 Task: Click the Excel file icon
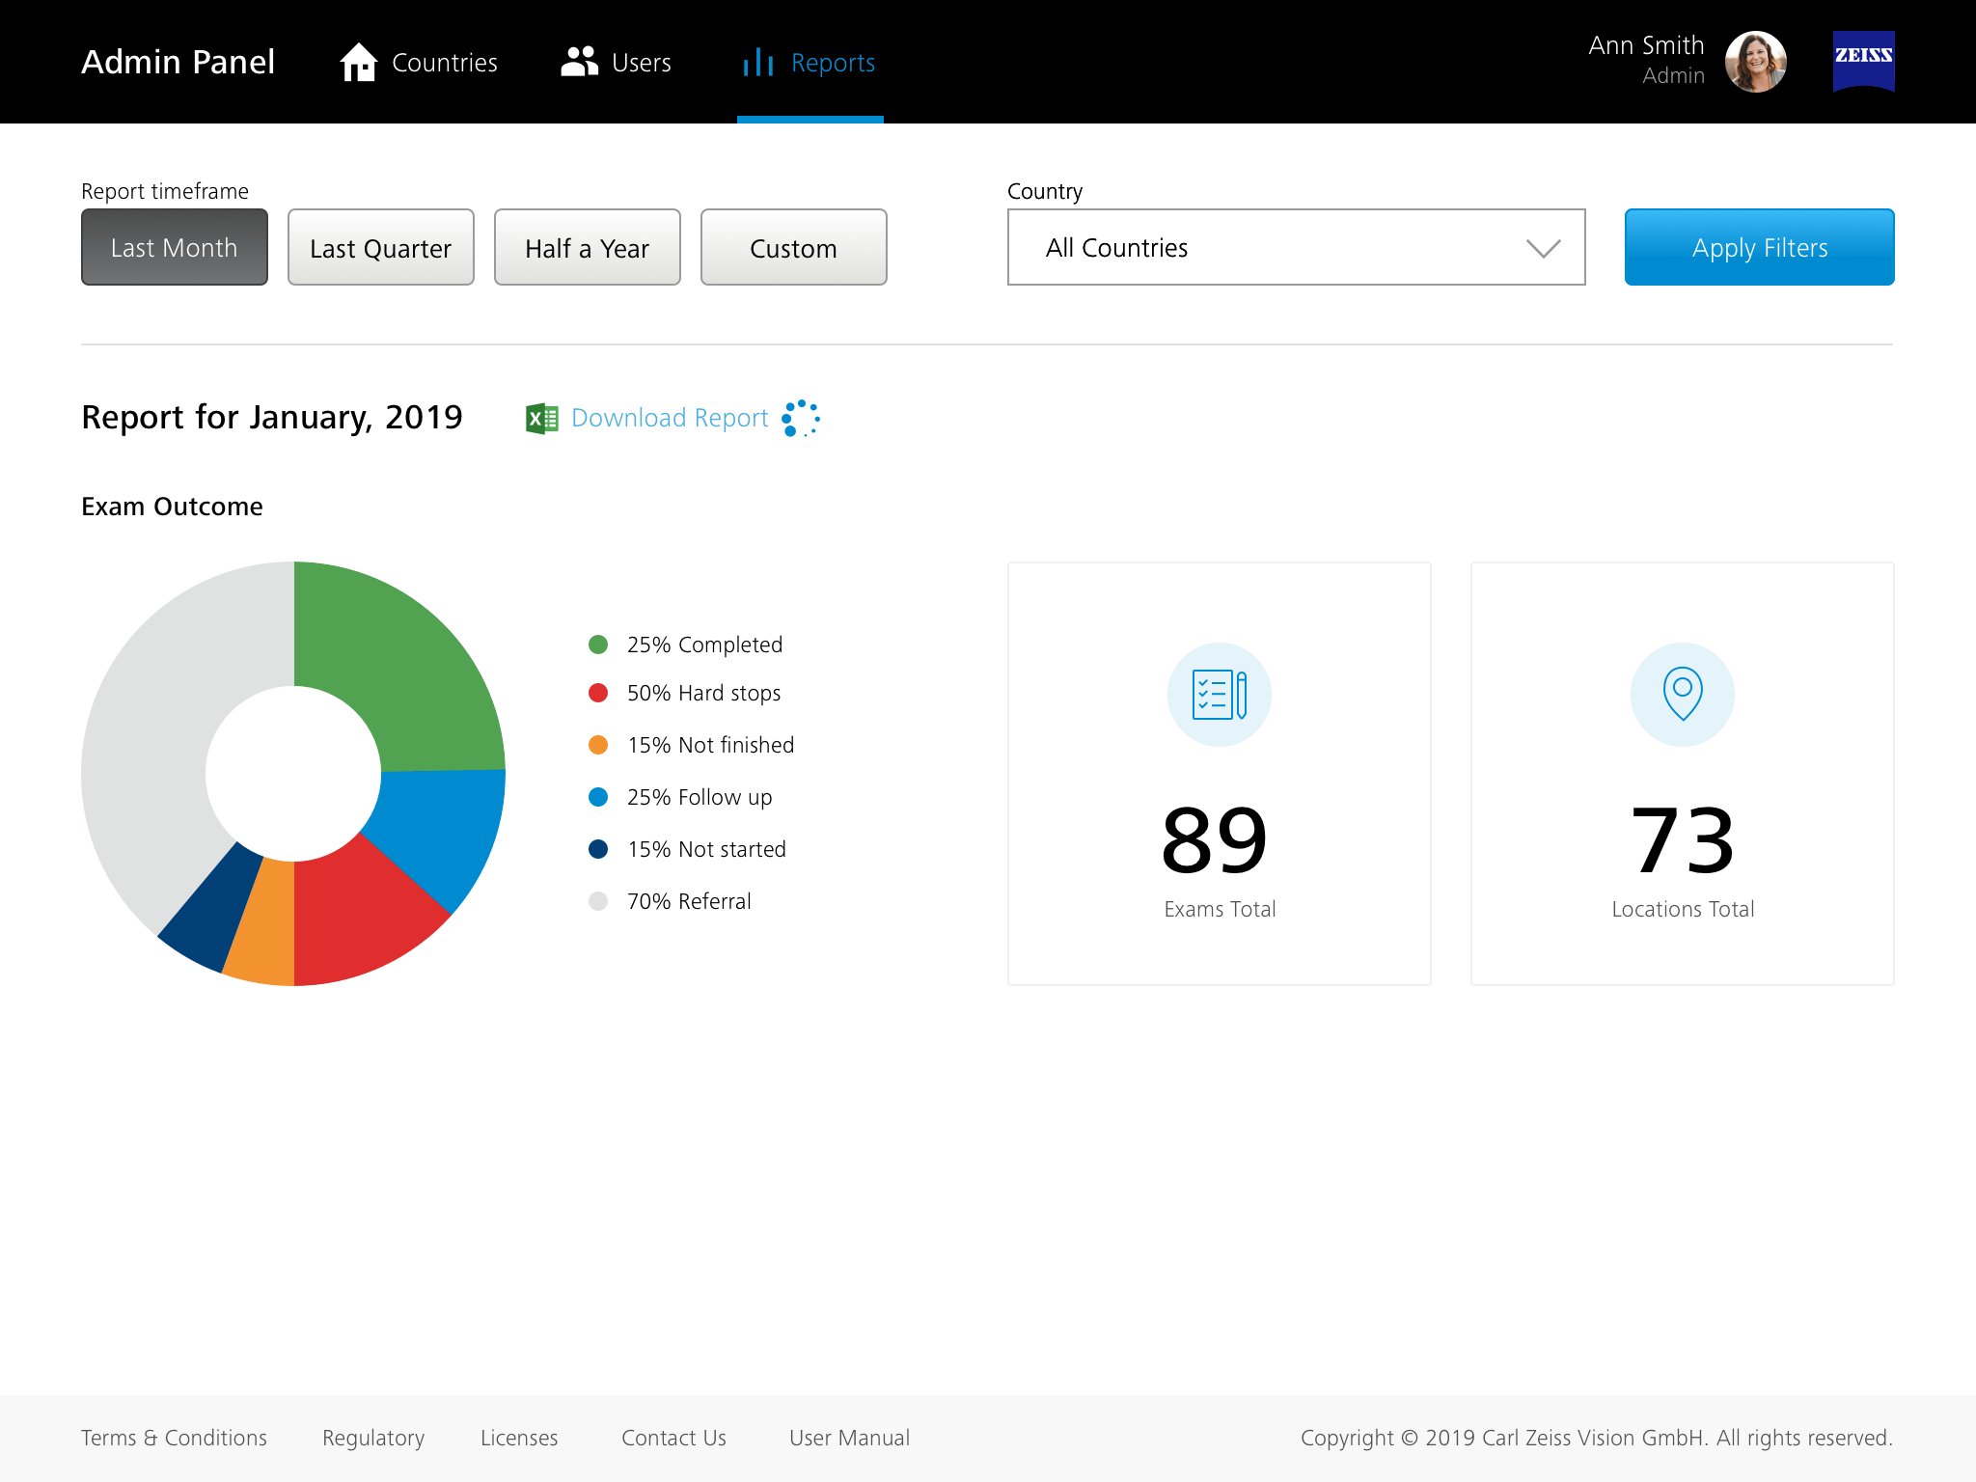[x=541, y=419]
